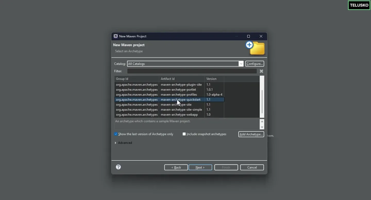371x200 pixels.
Task: Click the help question mark icon
Action: 118,167
